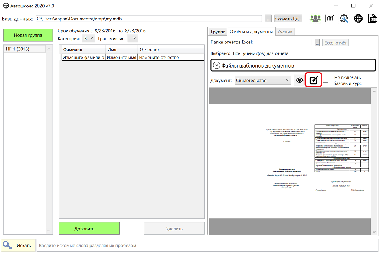Click the Новая группа button

[x=28, y=35]
